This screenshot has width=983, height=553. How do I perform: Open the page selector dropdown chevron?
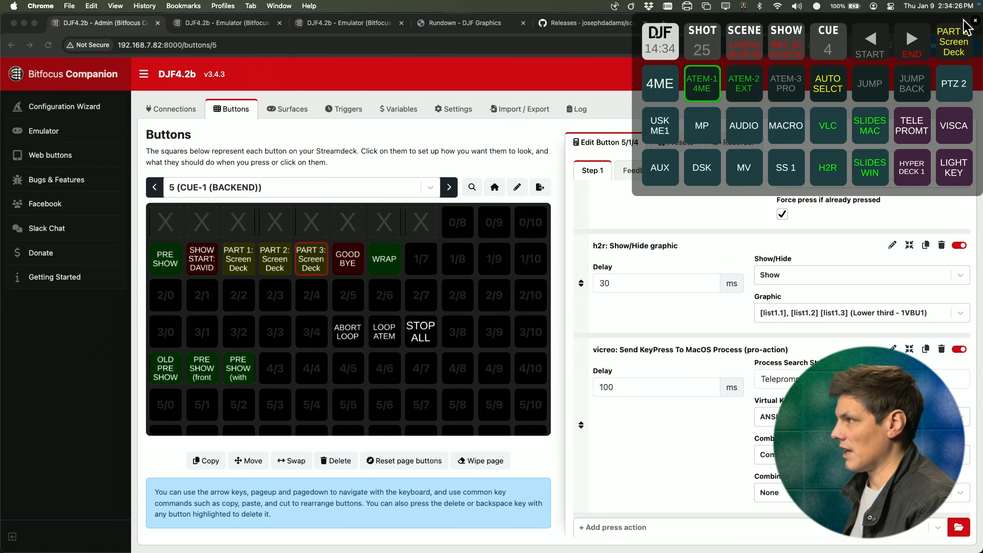click(430, 187)
